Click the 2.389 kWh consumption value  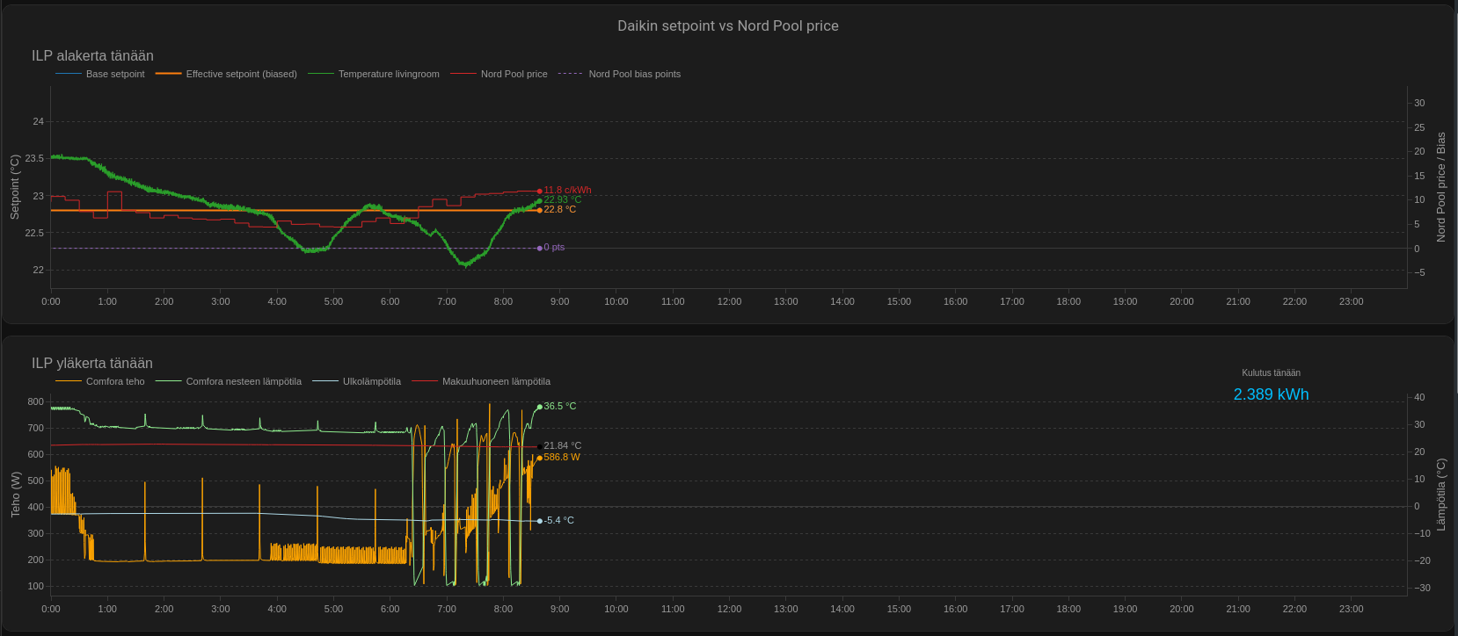pos(1271,394)
